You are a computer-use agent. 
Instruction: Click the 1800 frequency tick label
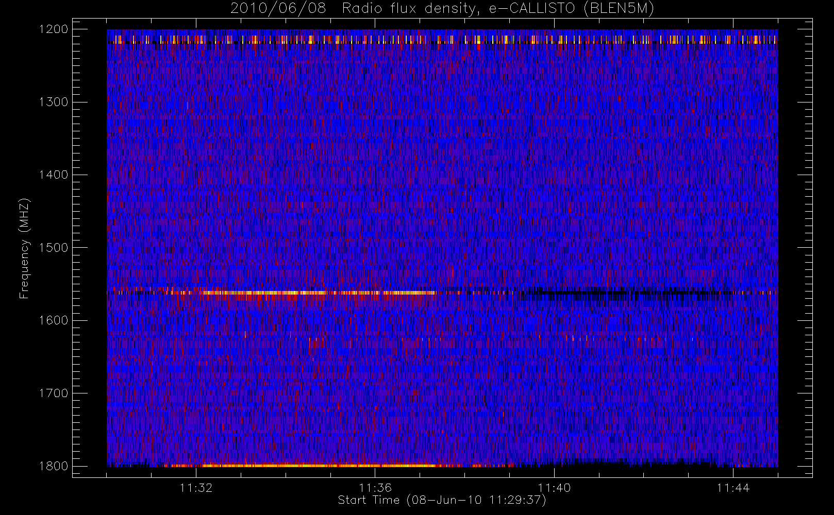(x=54, y=466)
